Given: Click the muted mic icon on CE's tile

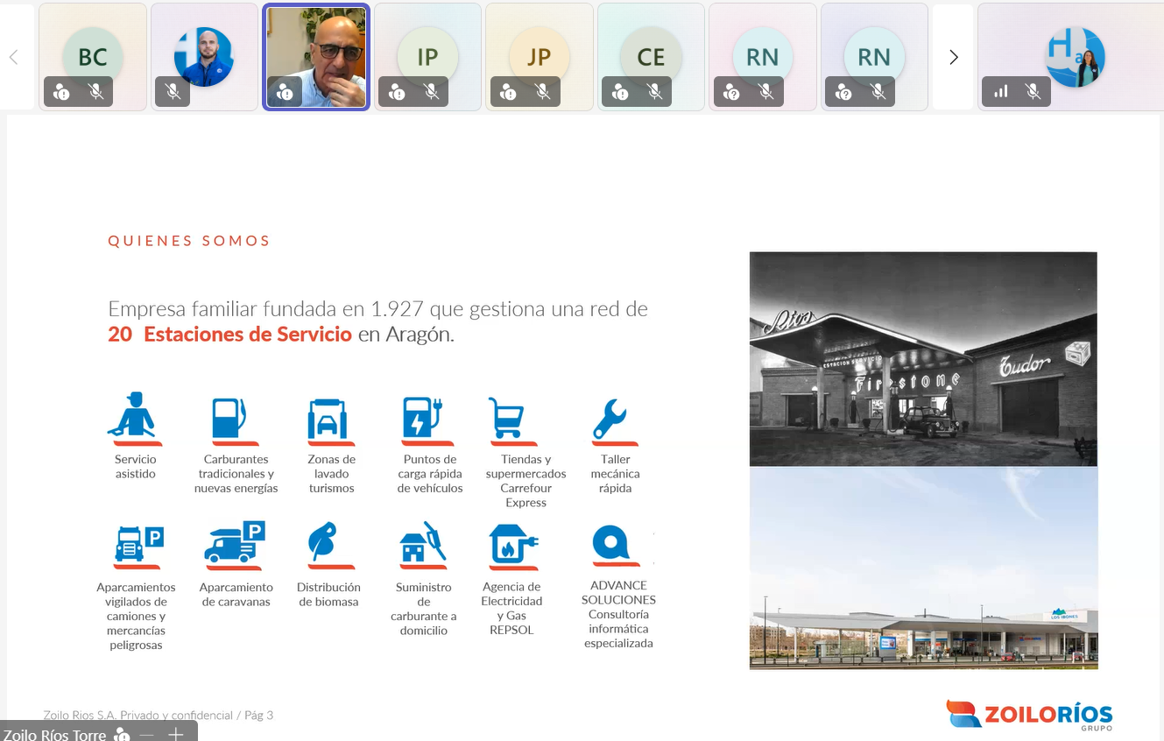Looking at the screenshot, I should 654,92.
